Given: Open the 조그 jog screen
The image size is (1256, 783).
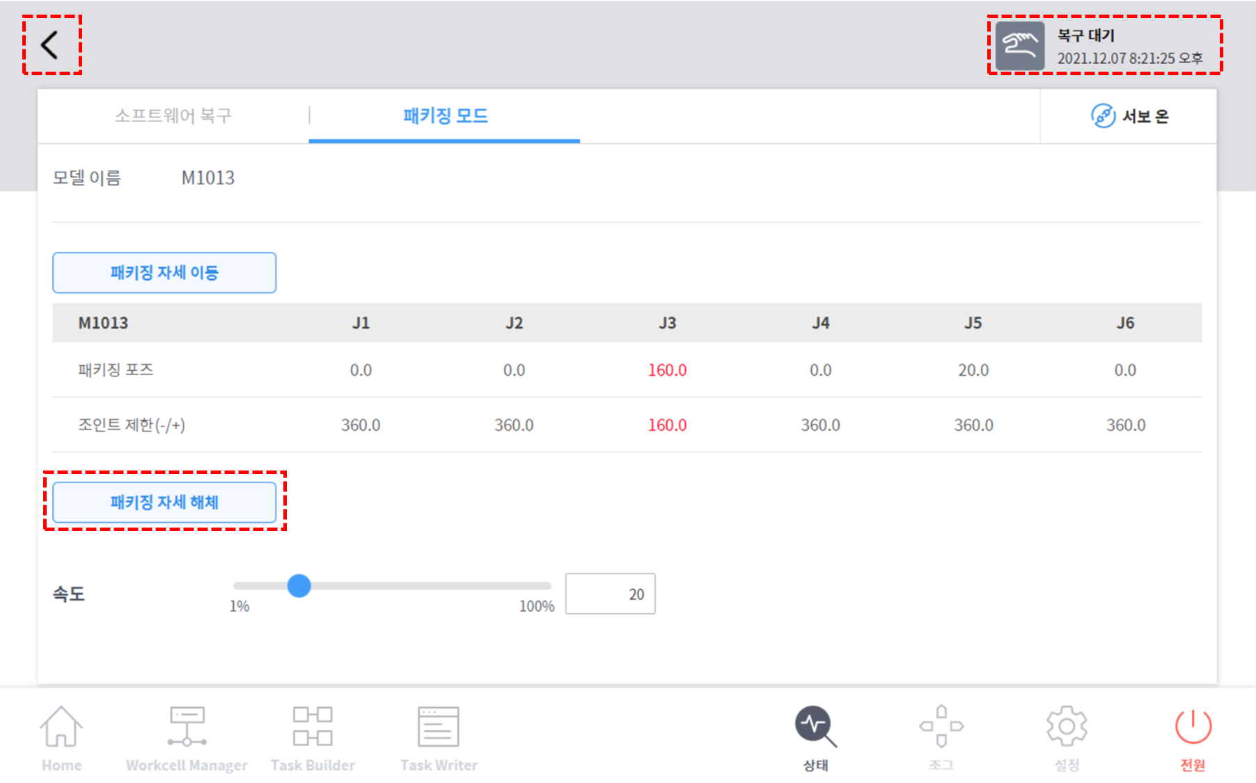Looking at the screenshot, I should (941, 738).
